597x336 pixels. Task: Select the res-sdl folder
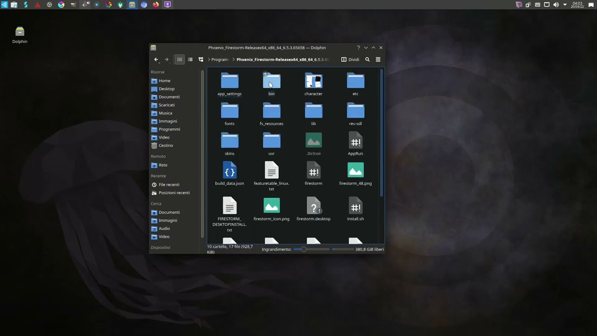[x=355, y=114]
